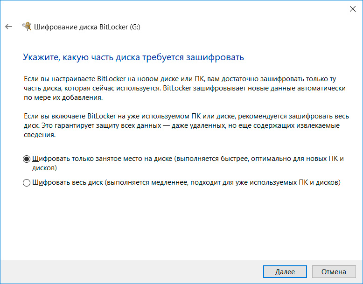Click the heading "Укажите, какую часть диска требуется зашифровать"
This screenshot has height=284, width=363.
click(133, 57)
